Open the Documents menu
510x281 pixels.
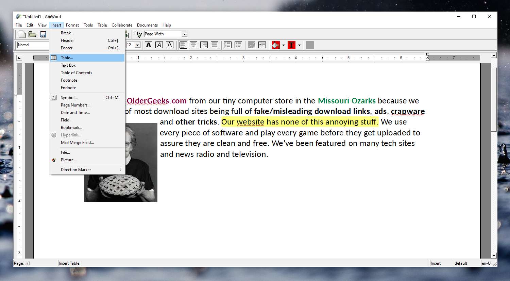point(147,25)
